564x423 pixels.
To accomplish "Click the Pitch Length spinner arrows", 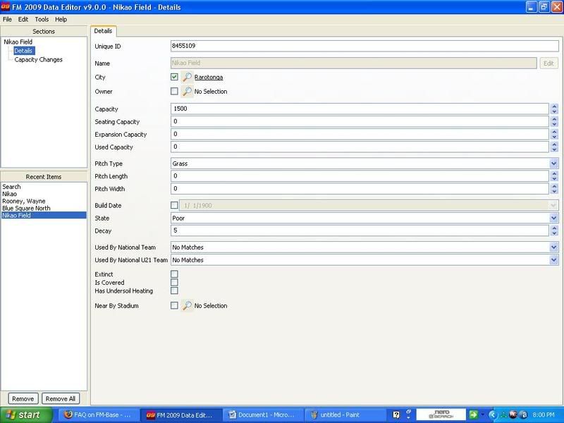I will tap(554, 176).
